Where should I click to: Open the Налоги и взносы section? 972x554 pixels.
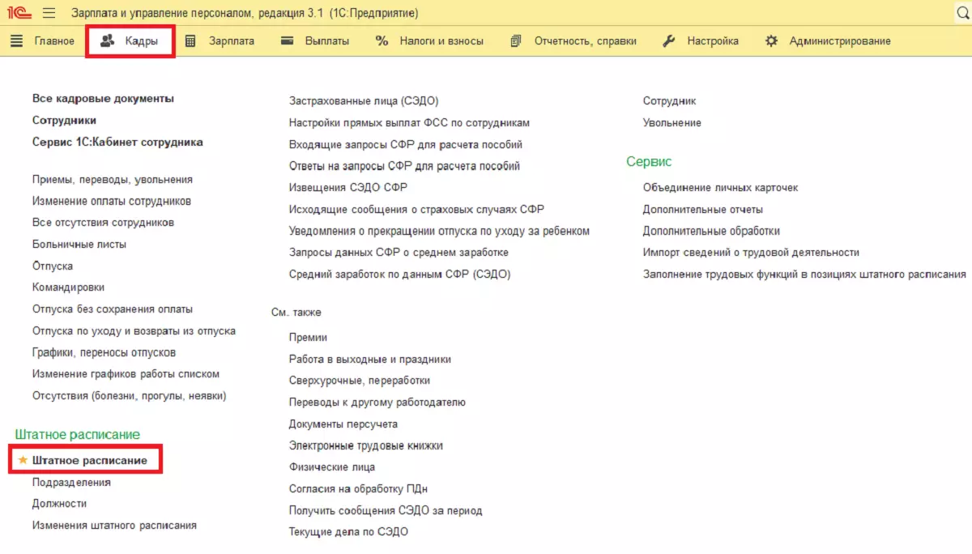coord(441,40)
